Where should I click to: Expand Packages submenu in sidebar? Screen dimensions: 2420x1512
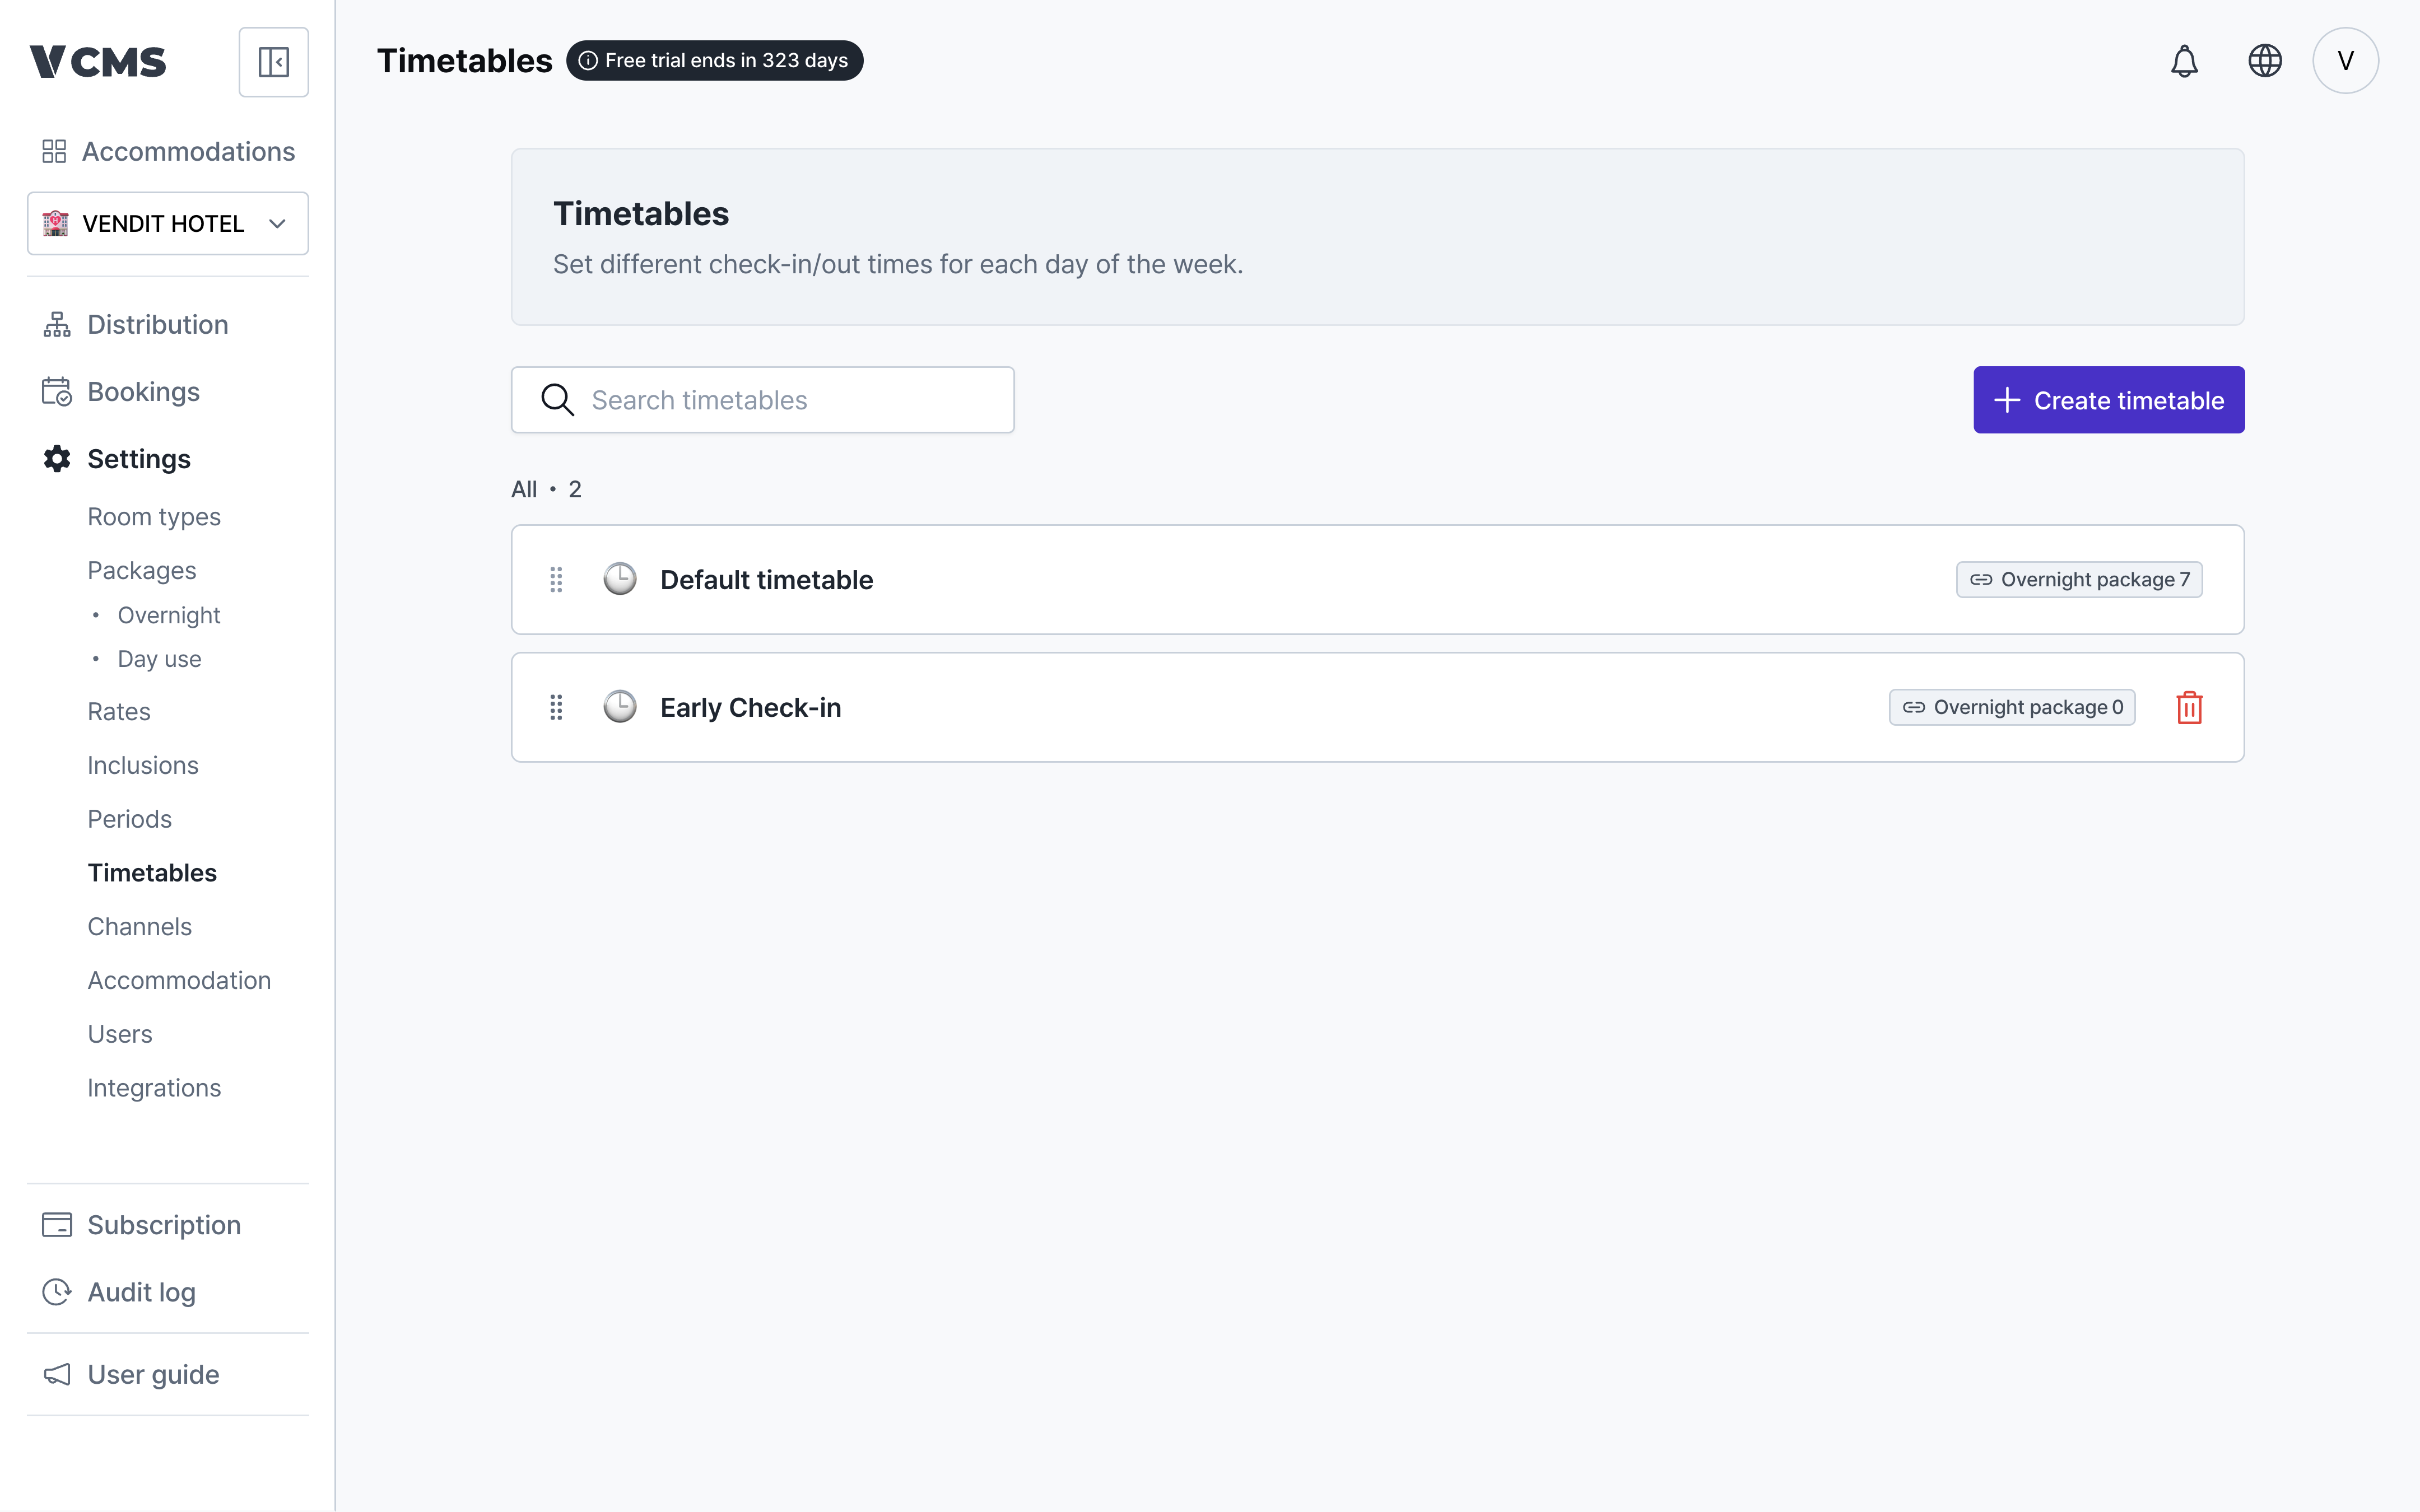142,570
